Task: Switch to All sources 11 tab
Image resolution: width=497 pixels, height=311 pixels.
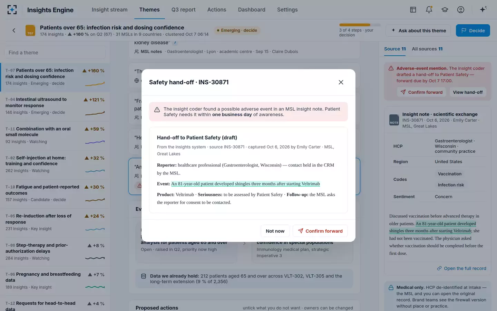Action: point(427,49)
